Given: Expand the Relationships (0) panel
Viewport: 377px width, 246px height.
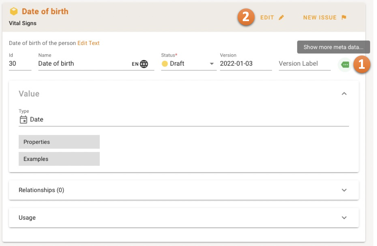Looking at the screenshot, I should coord(344,190).
